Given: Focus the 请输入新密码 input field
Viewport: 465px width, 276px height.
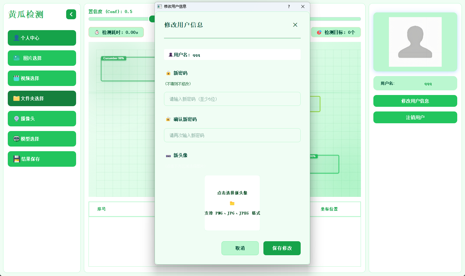Looking at the screenshot, I should [x=232, y=99].
